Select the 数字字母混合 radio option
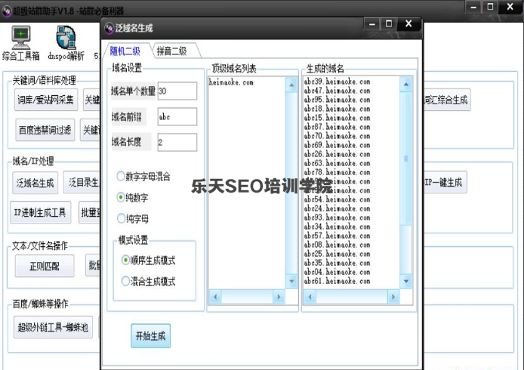Screen dimensions: 524x370 pyautogui.click(x=121, y=176)
